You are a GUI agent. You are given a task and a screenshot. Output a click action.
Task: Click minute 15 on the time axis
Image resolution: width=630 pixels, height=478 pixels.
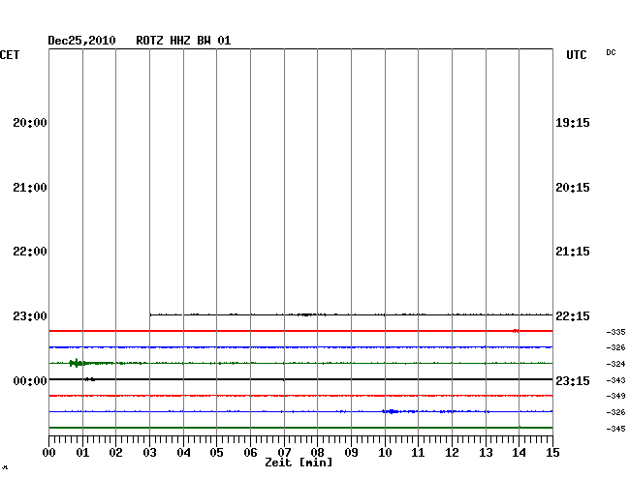point(552,453)
